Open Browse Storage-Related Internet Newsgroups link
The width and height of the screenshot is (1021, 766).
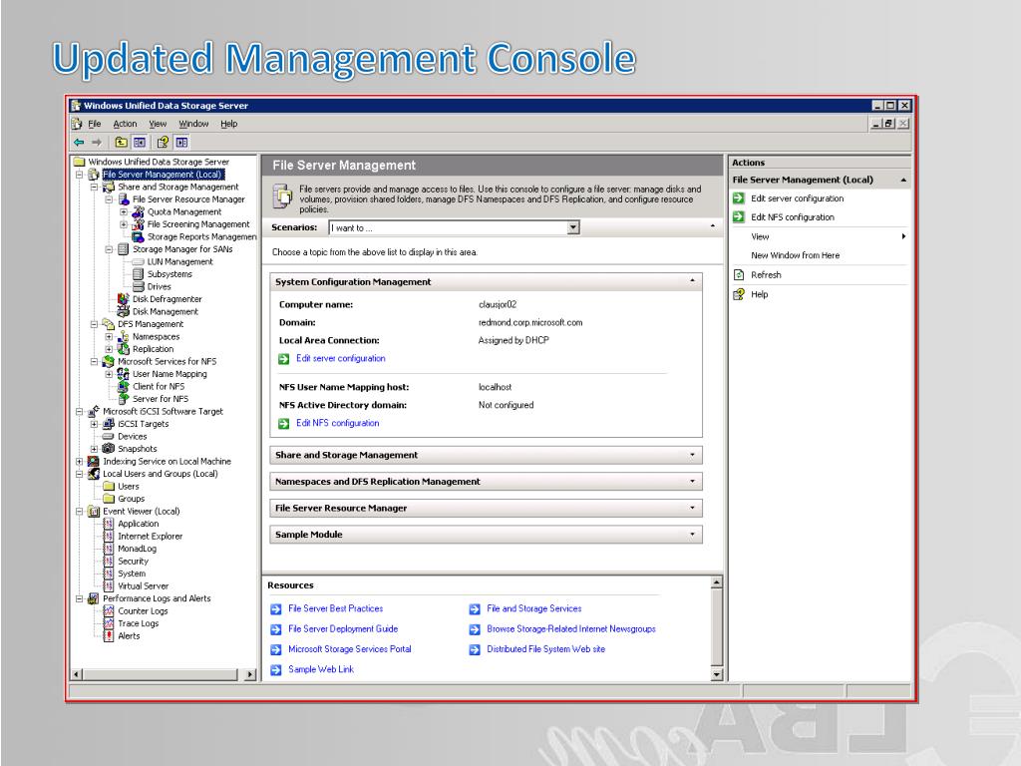pos(571,629)
